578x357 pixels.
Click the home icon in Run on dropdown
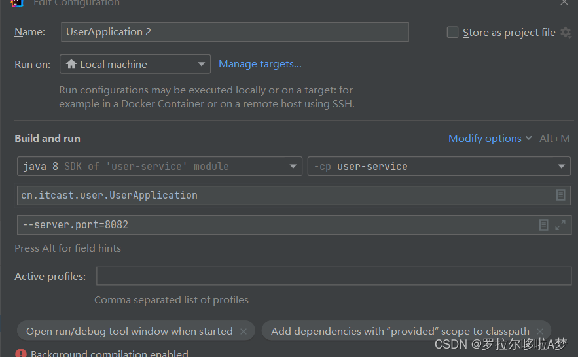tap(71, 64)
